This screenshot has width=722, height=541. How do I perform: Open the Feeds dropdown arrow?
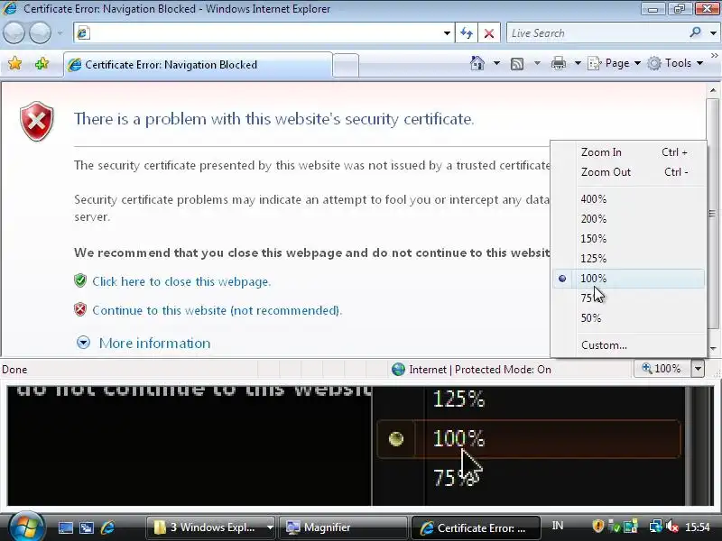[537, 63]
